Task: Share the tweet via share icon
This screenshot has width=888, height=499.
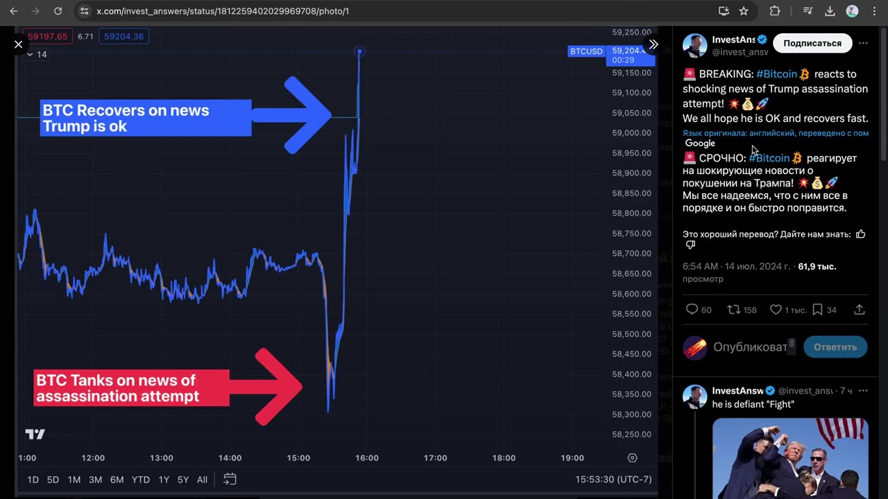Action: [859, 310]
